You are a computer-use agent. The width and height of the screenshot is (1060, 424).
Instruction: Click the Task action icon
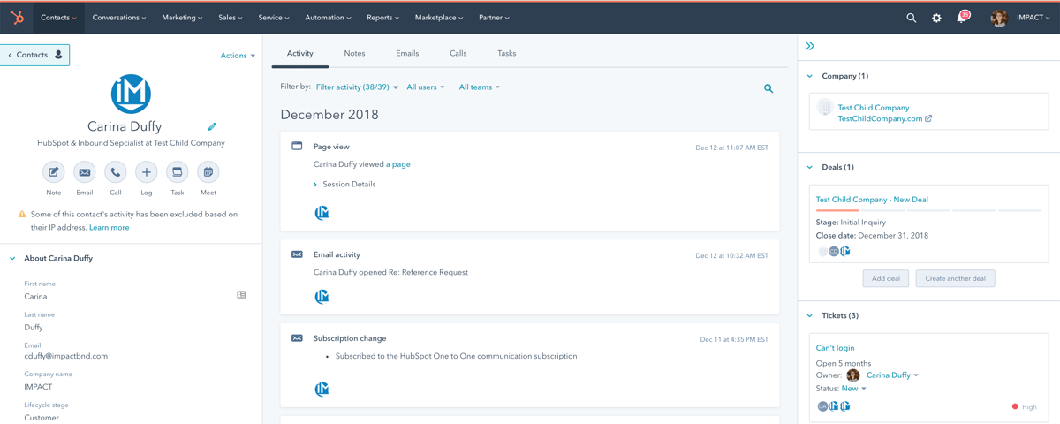178,172
